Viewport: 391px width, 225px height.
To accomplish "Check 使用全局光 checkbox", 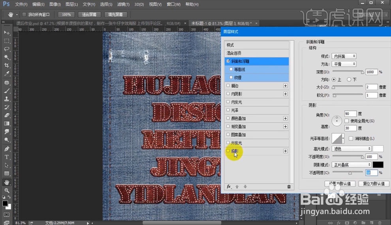I will click(347, 121).
